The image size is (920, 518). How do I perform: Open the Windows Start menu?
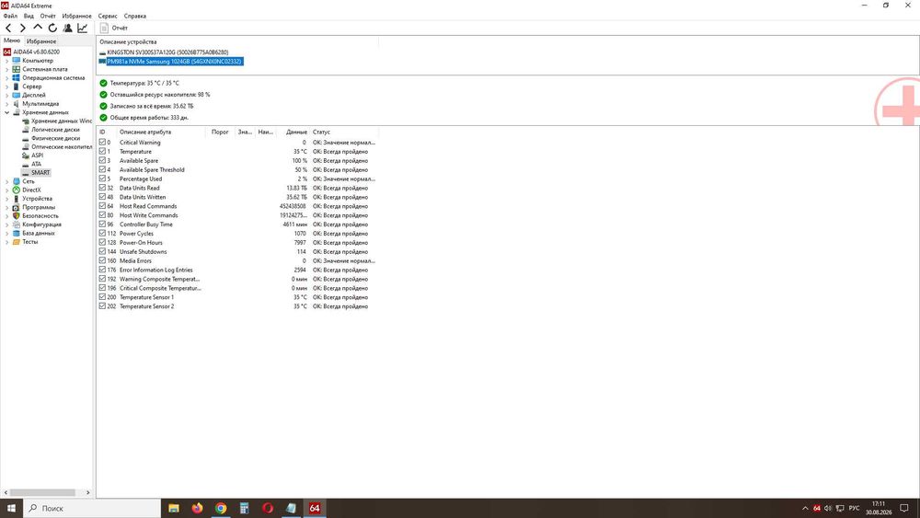(x=11, y=508)
